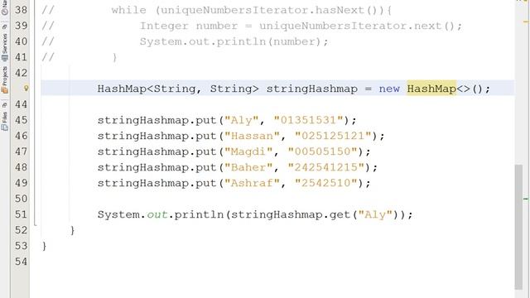Click the lightbulb hint icon in gutter
Image resolution: width=530 pixels, height=298 pixels.
coord(26,89)
